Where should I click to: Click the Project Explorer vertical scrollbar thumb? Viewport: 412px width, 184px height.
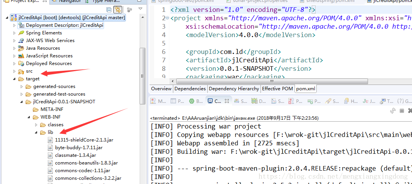(x=142, y=76)
